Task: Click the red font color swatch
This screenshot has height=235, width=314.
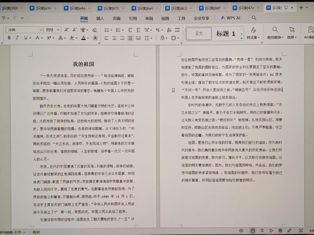Action: 83,38
